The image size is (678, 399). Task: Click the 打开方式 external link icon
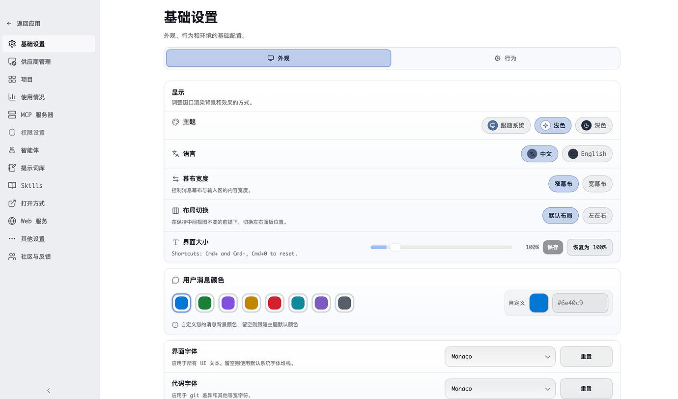tap(12, 203)
